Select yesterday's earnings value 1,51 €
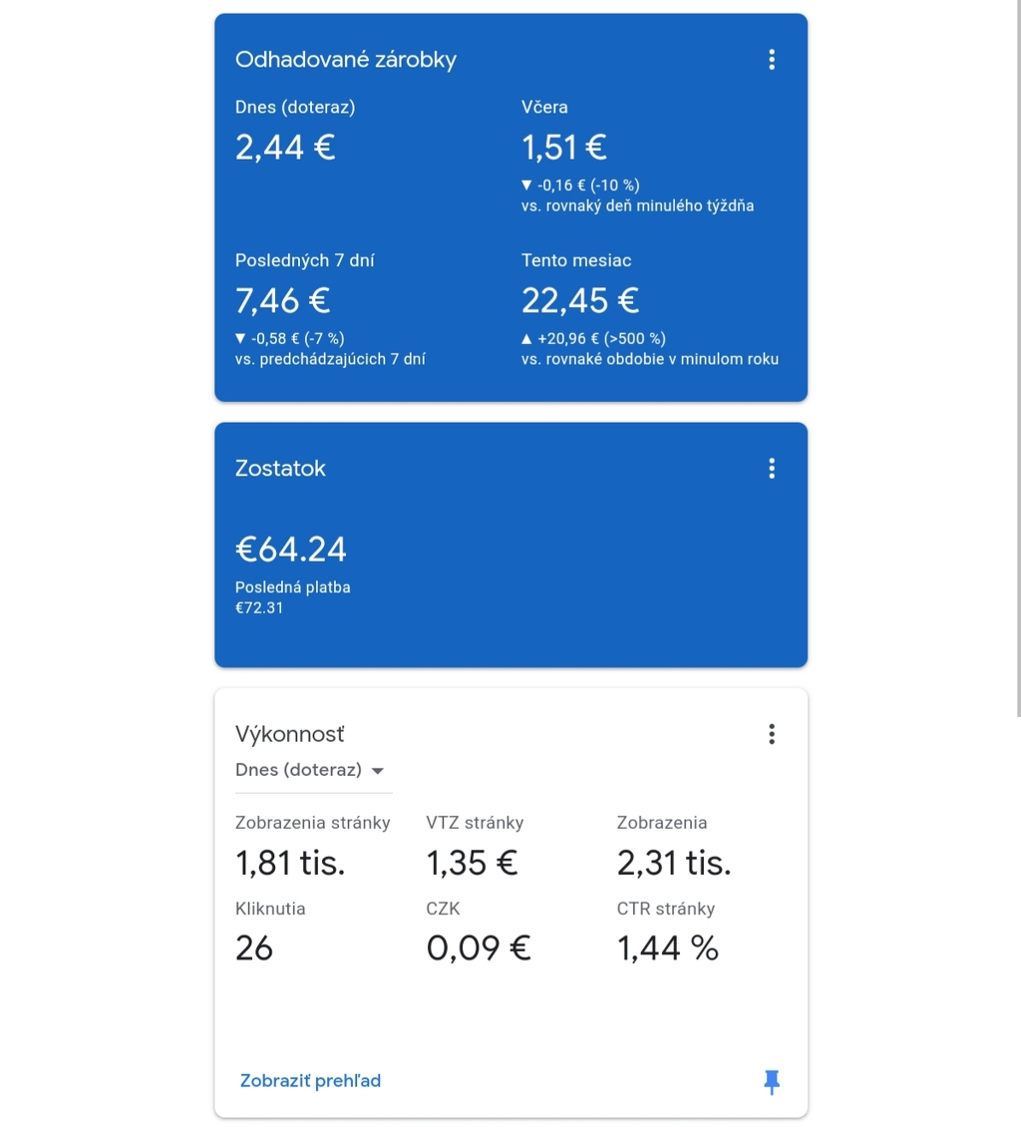The image size is (1021, 1127). pos(564,148)
